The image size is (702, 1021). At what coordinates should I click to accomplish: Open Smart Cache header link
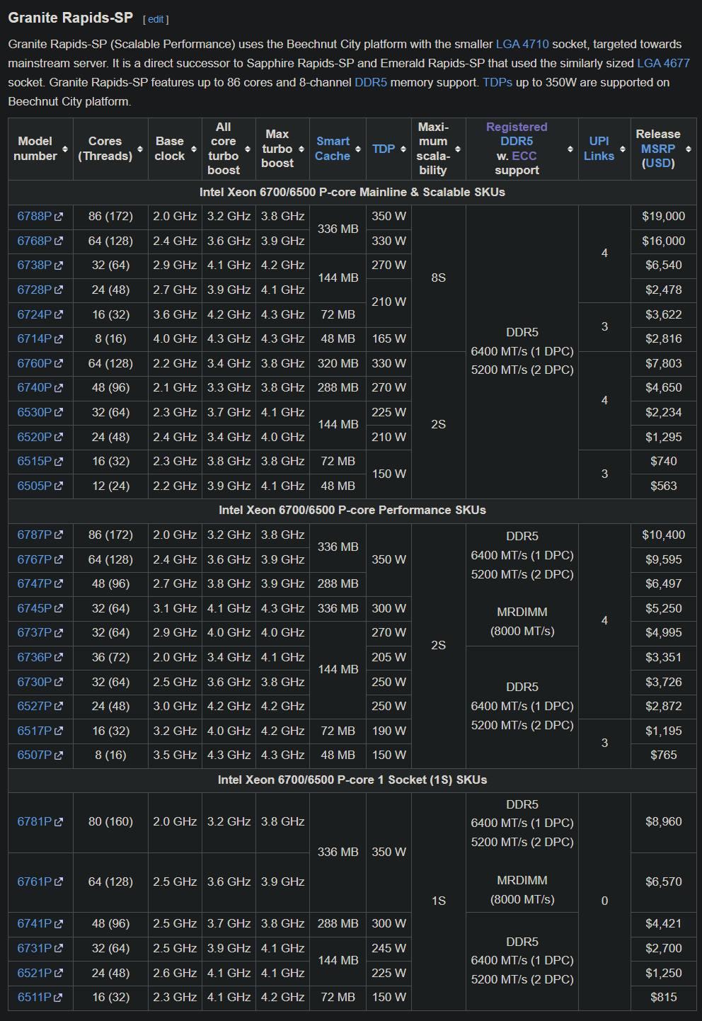pyautogui.click(x=333, y=149)
